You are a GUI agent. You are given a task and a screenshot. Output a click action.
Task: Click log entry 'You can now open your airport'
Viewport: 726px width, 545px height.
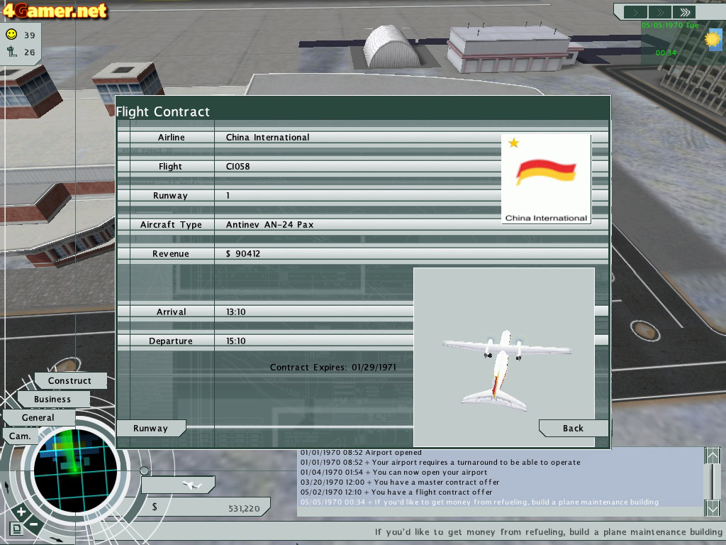tap(393, 472)
